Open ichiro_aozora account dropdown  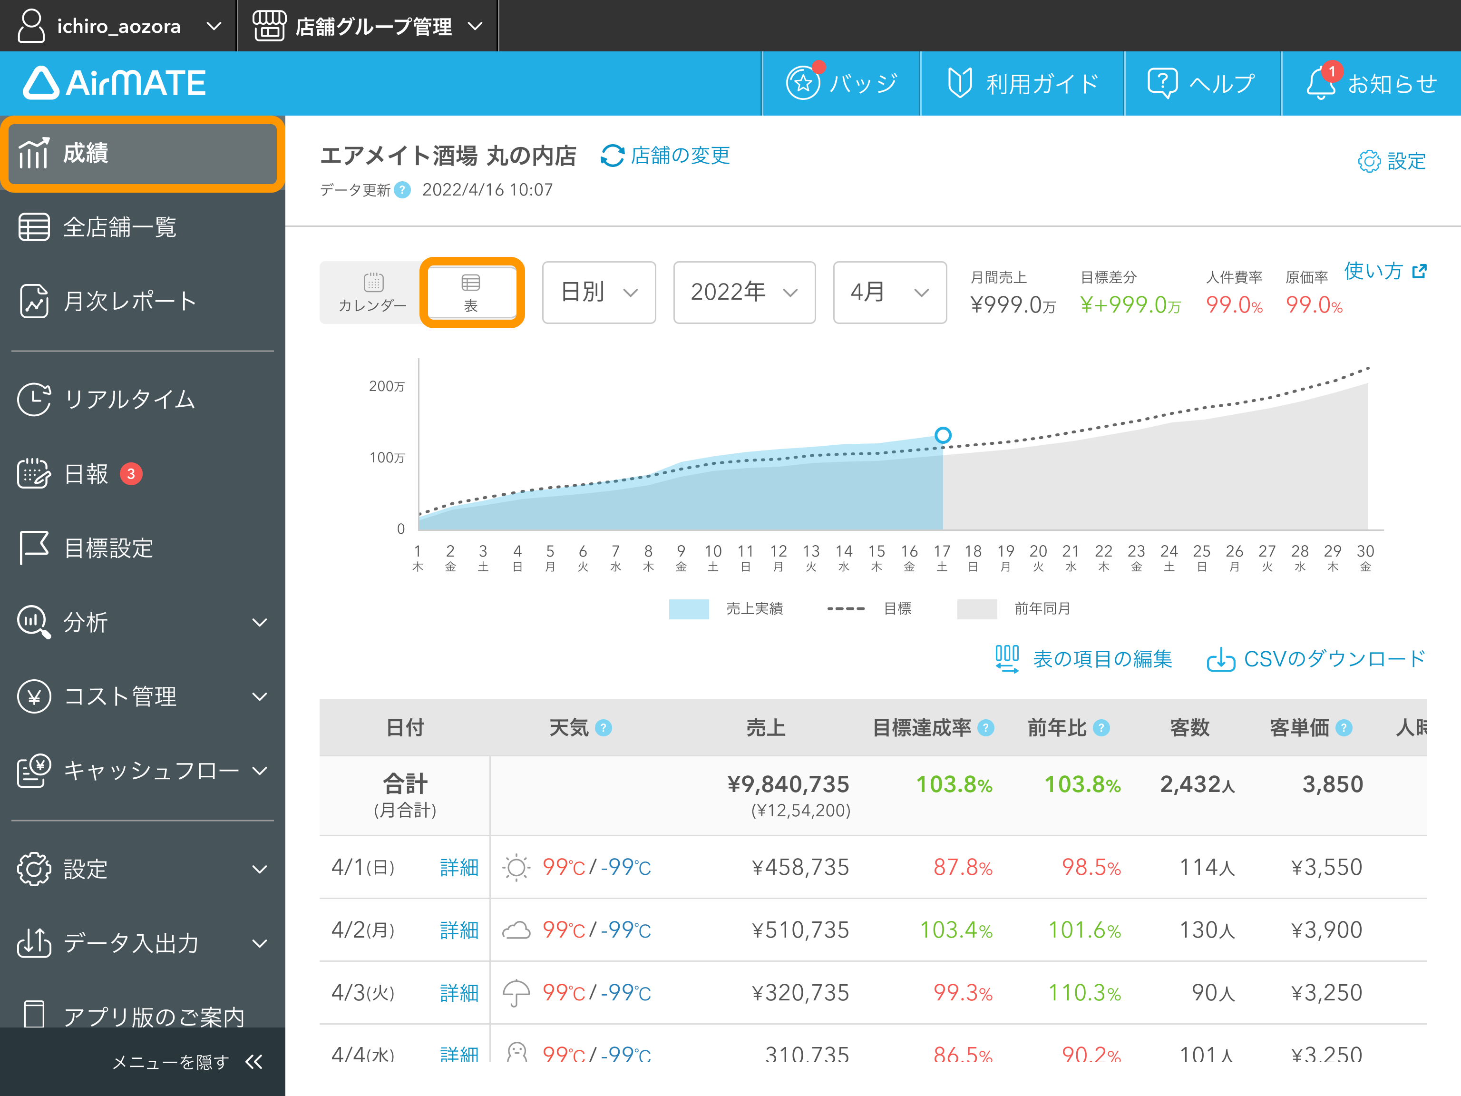[119, 26]
